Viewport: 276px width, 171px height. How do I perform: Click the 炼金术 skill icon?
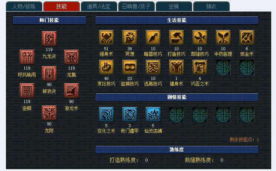coord(247,38)
